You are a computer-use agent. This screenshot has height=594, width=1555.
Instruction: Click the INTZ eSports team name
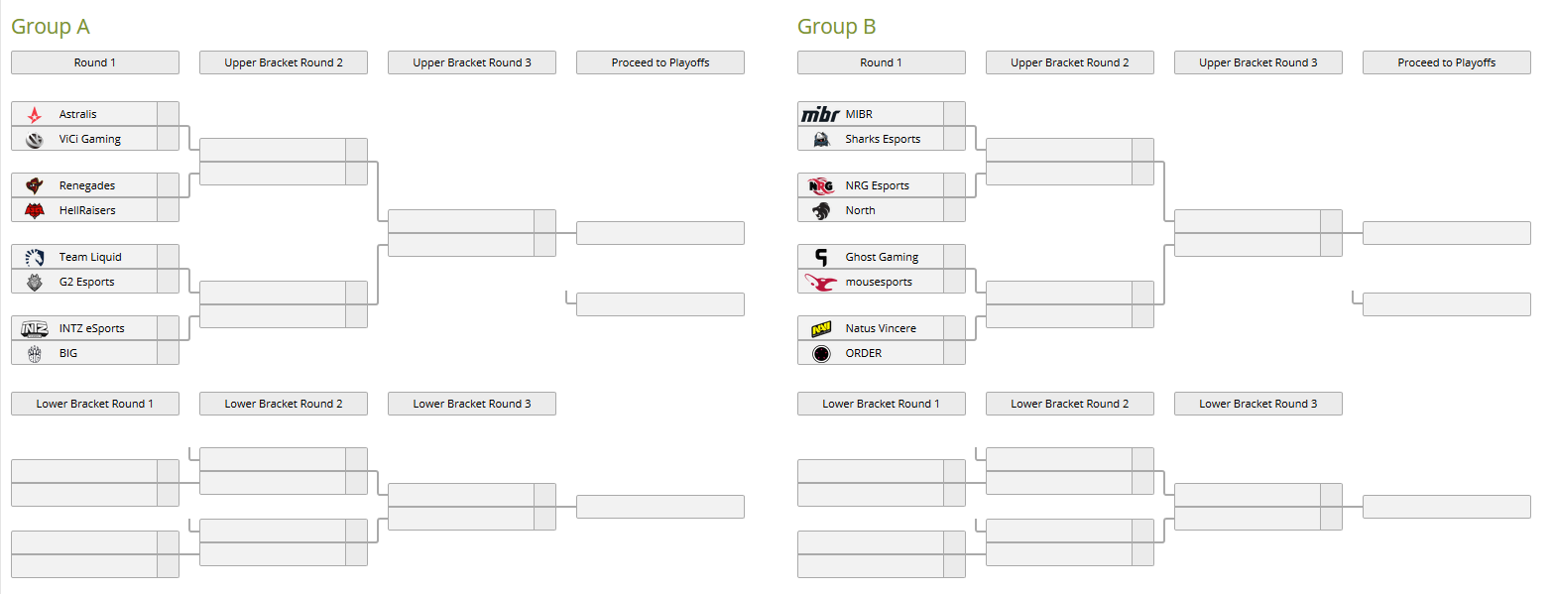point(91,328)
